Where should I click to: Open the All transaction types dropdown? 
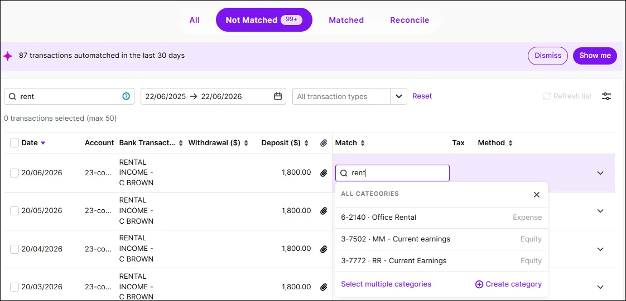350,96
